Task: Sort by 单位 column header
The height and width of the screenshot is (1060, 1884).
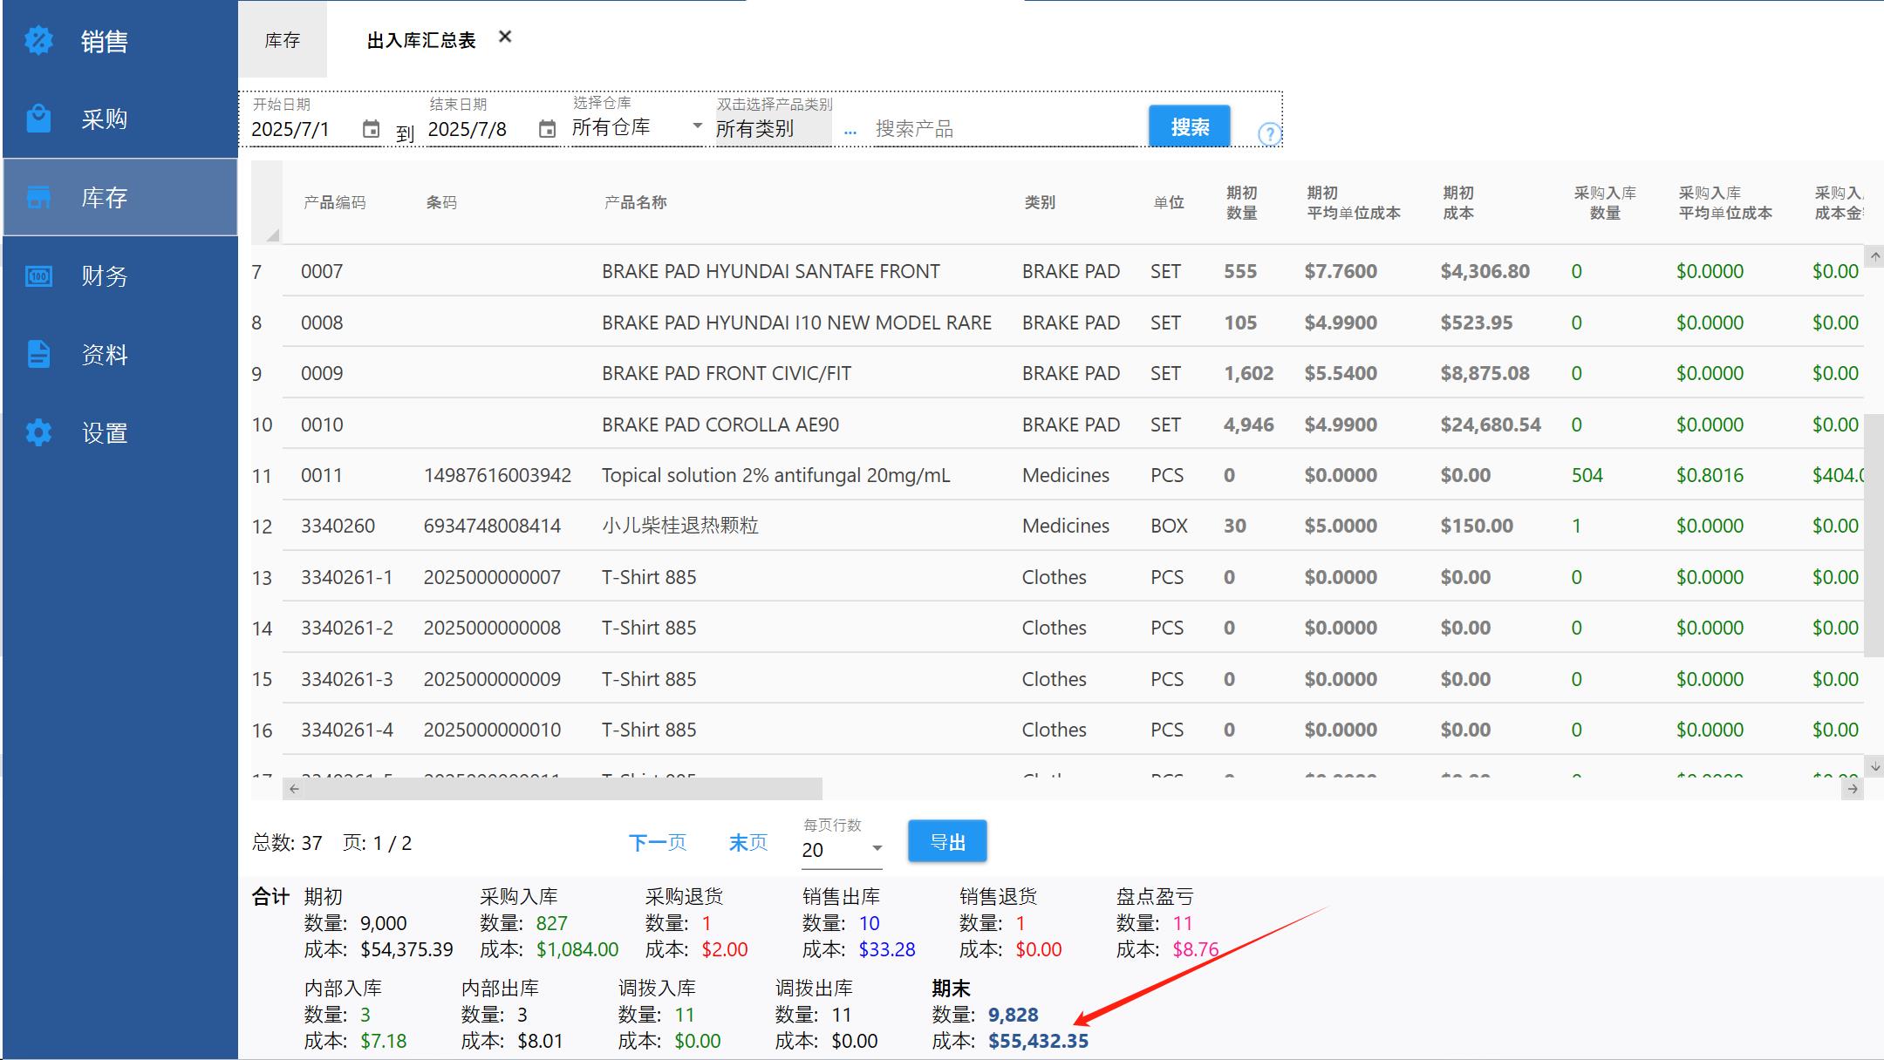Action: tap(1169, 202)
